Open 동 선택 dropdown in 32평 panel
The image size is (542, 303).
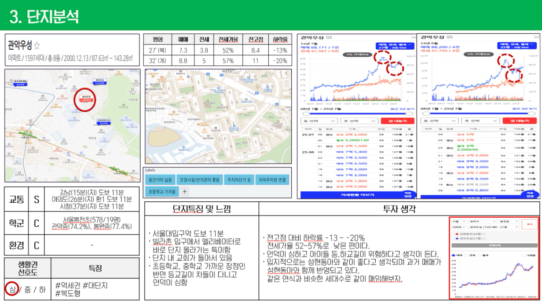point(439,120)
